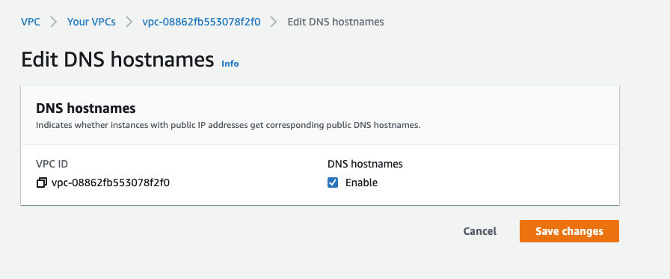Open Info link beside page title
The height and width of the screenshot is (279, 670).
[x=230, y=64]
